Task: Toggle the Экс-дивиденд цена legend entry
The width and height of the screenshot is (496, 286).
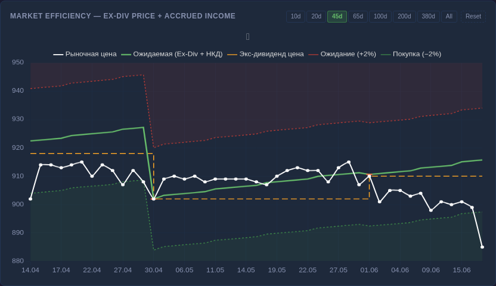Action: pyautogui.click(x=265, y=54)
